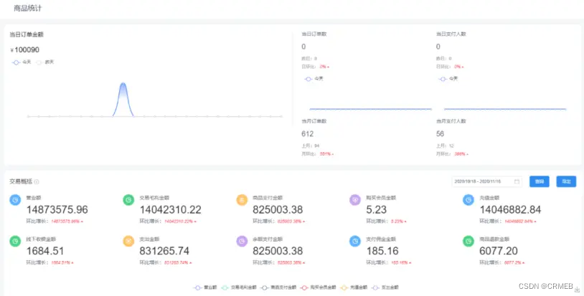Click the blue 支付佣金金额 card icon
The width and height of the screenshot is (584, 296).
pyautogui.click(x=355, y=241)
